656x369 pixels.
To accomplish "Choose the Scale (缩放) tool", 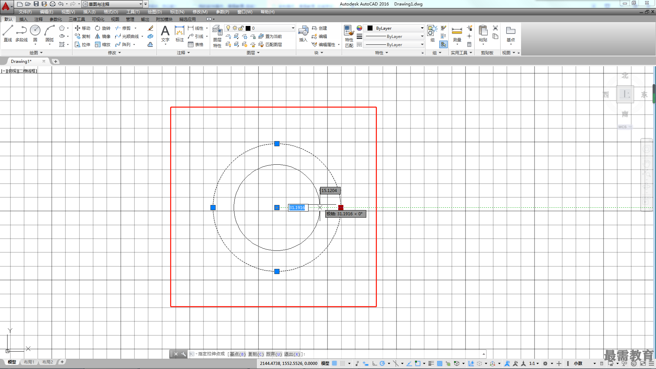I will [x=102, y=44].
